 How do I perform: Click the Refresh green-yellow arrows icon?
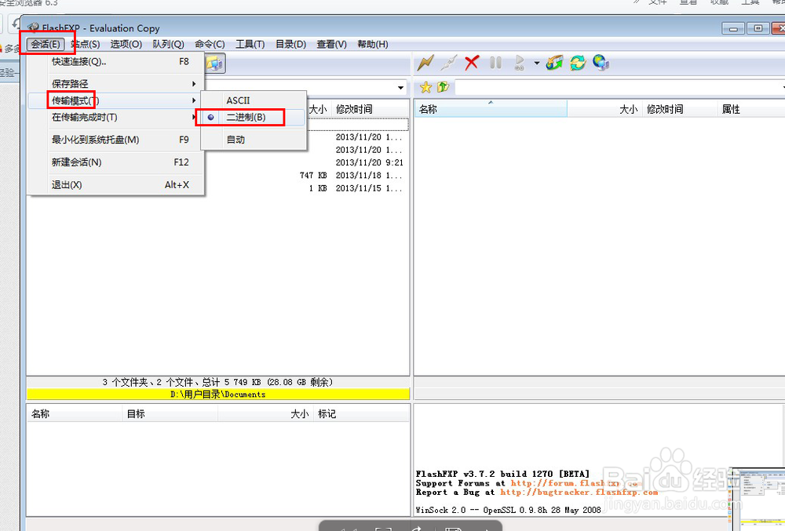click(578, 63)
